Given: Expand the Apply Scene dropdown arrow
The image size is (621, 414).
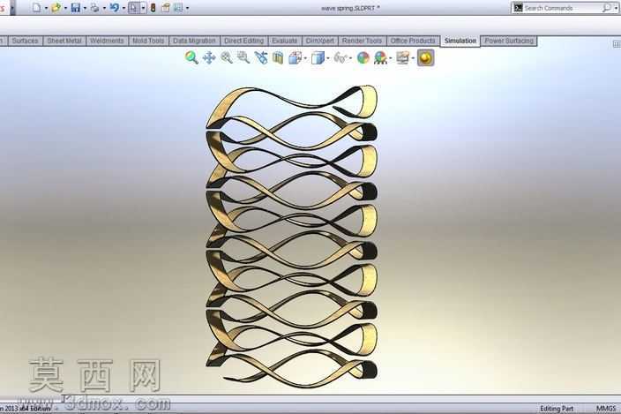Looking at the screenshot, I should (391, 58).
